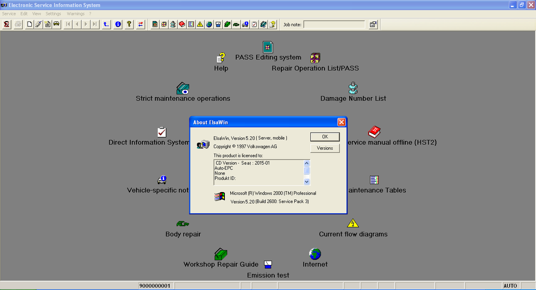Viewport: 536px width, 290px height.
Task: Click license list scroll up arrow
Action: (x=307, y=163)
